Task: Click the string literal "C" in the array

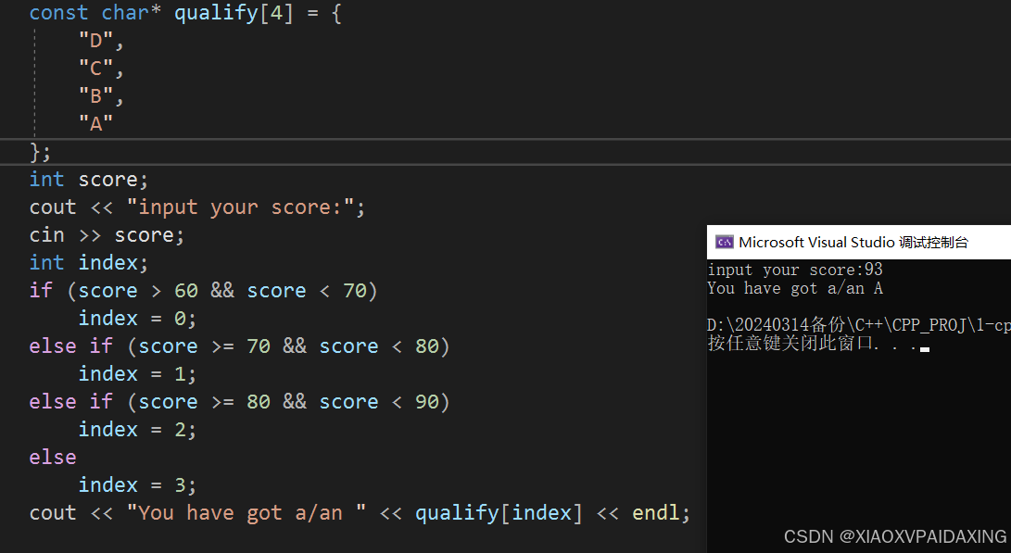Action: click(x=96, y=69)
